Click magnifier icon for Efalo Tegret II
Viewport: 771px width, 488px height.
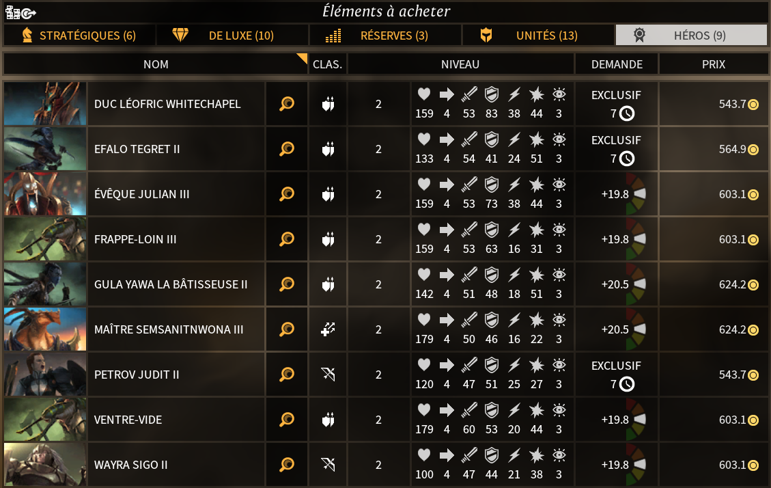[287, 149]
